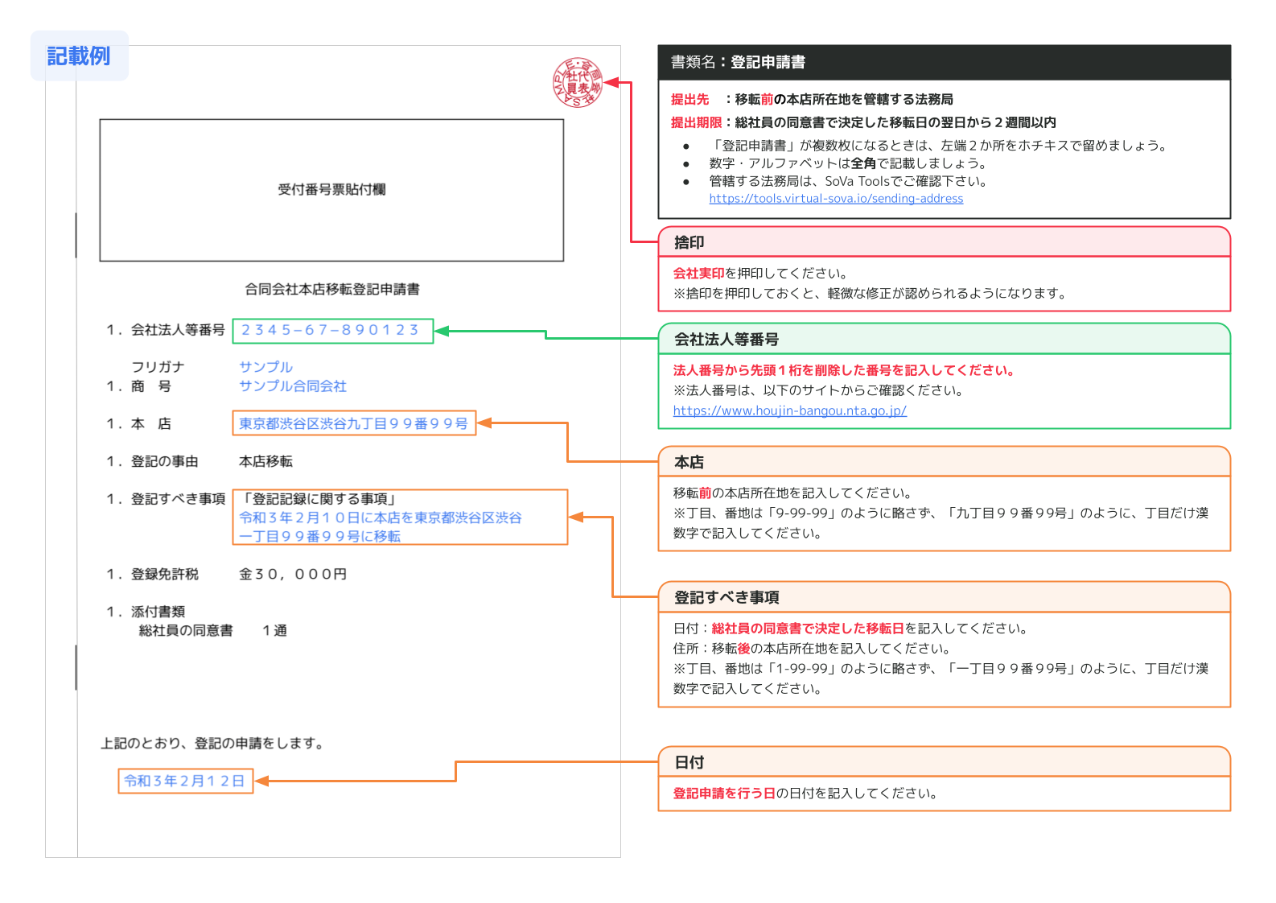Click the red company seal stamp

pyautogui.click(x=577, y=82)
